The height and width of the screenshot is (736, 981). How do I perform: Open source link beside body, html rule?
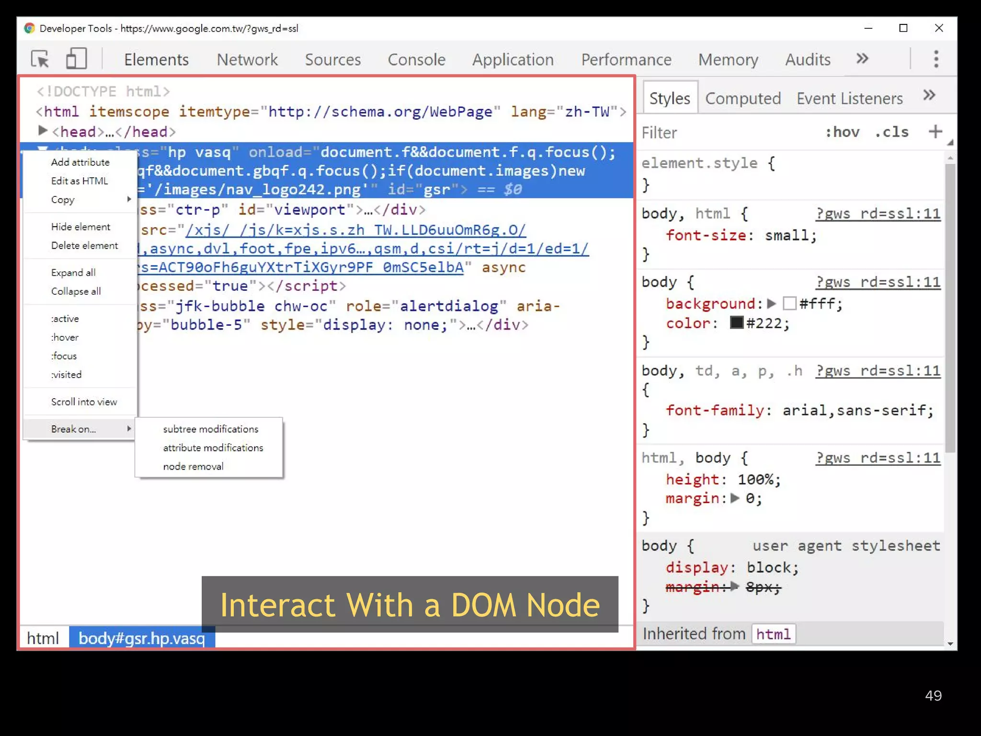878,213
